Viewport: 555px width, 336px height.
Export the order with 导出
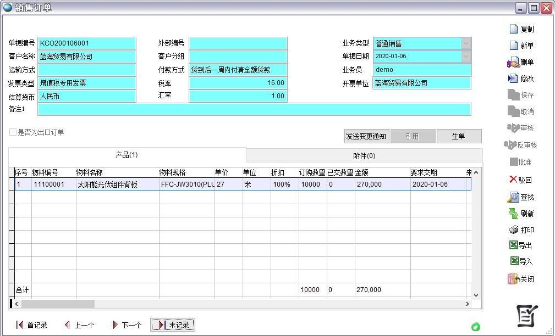tap(514, 245)
